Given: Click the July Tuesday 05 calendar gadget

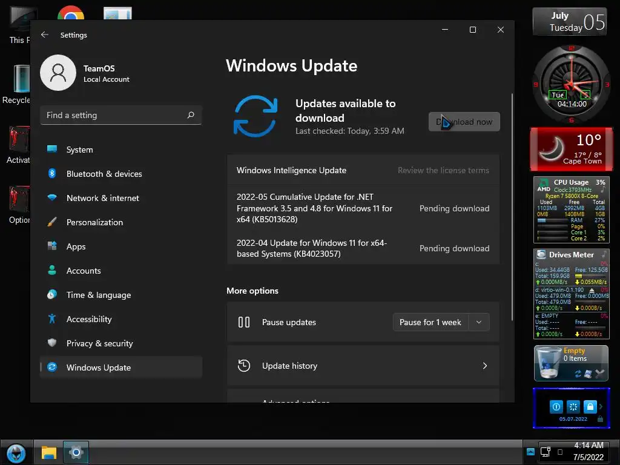Looking at the screenshot, I should tap(570, 22).
